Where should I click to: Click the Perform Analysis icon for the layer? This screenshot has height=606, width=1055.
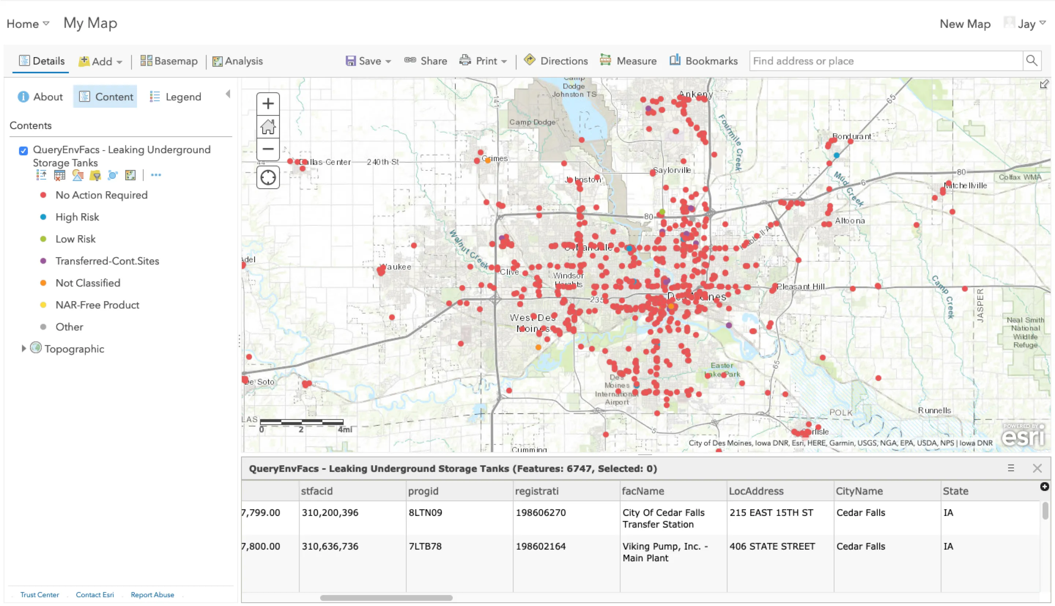pyautogui.click(x=112, y=175)
